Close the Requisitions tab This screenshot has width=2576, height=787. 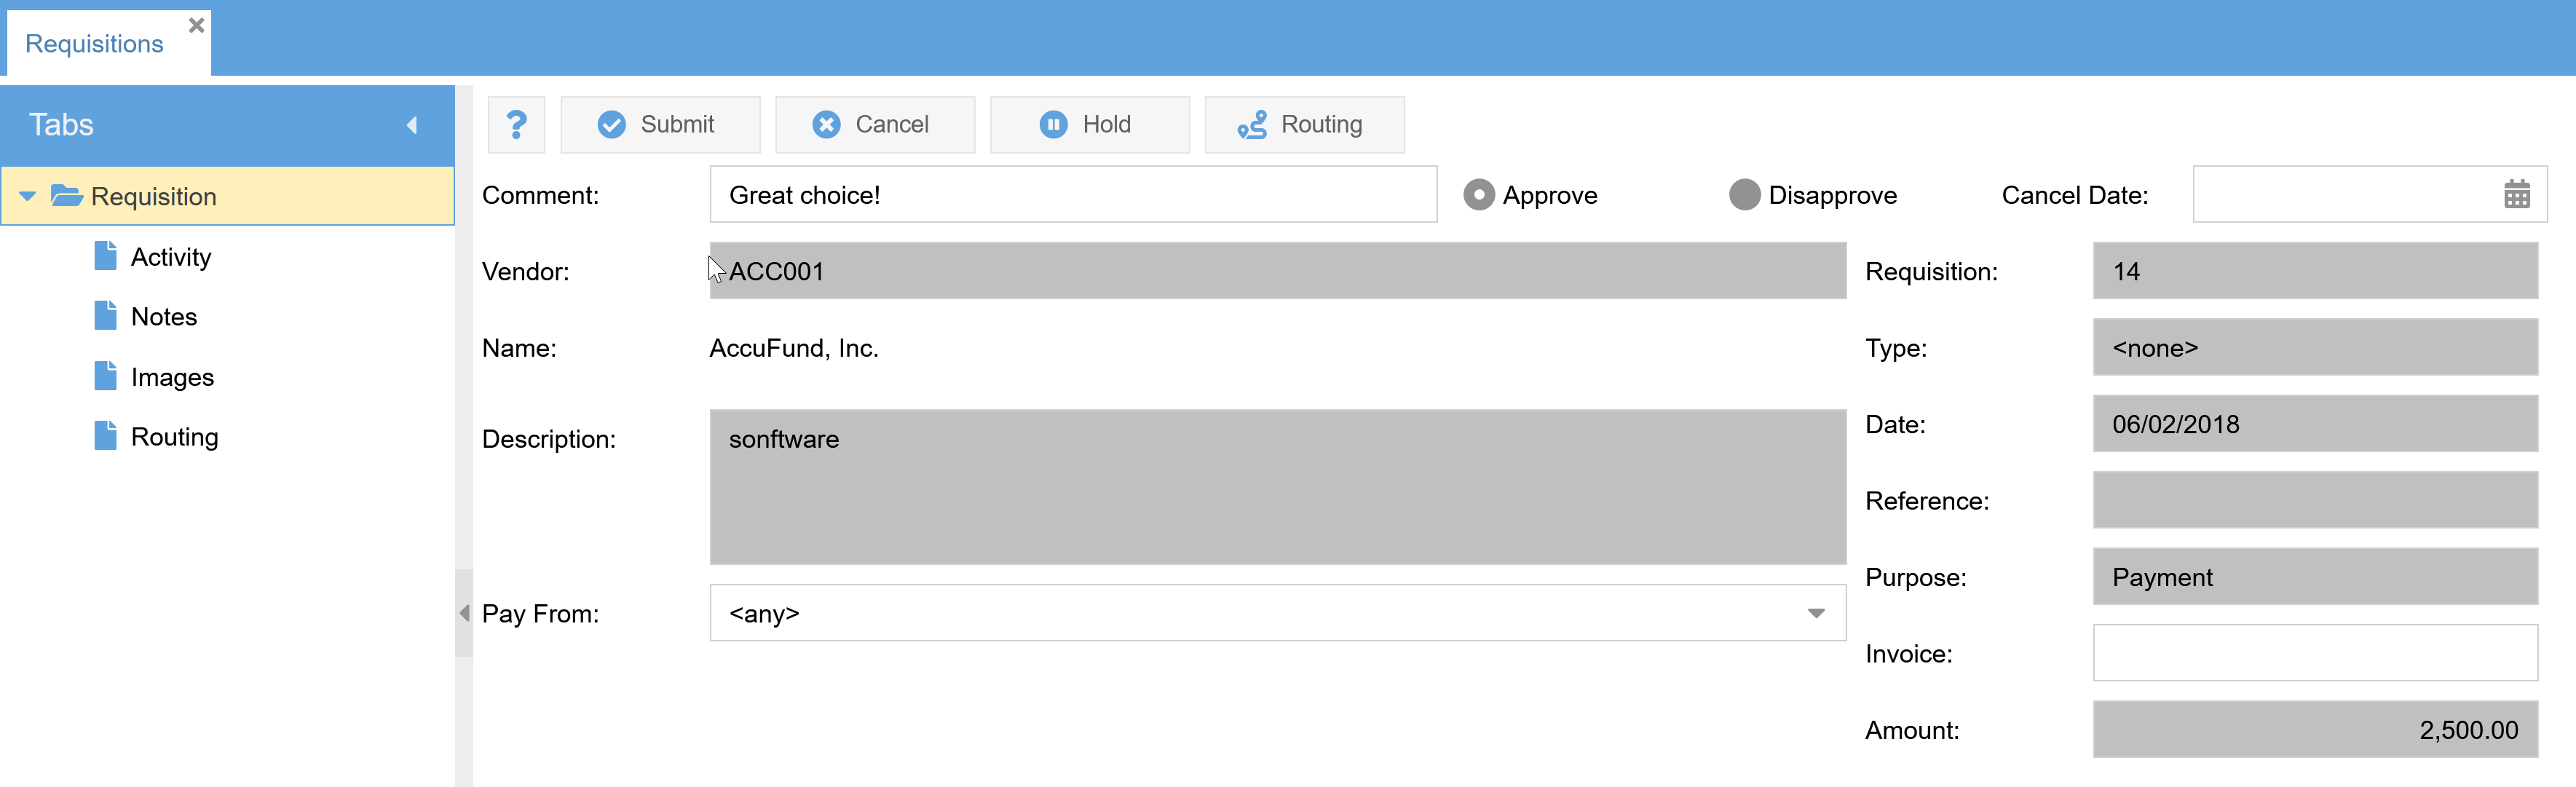(197, 25)
